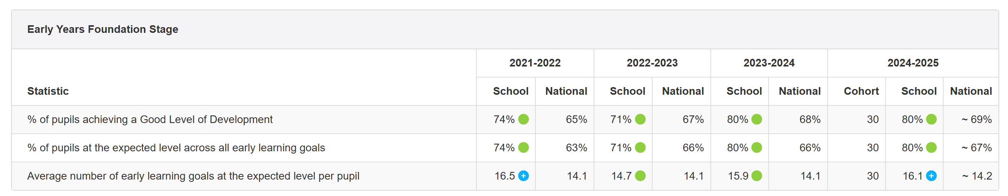Click the ~ 69% national value
This screenshot has width=1008, height=196.
click(x=976, y=120)
